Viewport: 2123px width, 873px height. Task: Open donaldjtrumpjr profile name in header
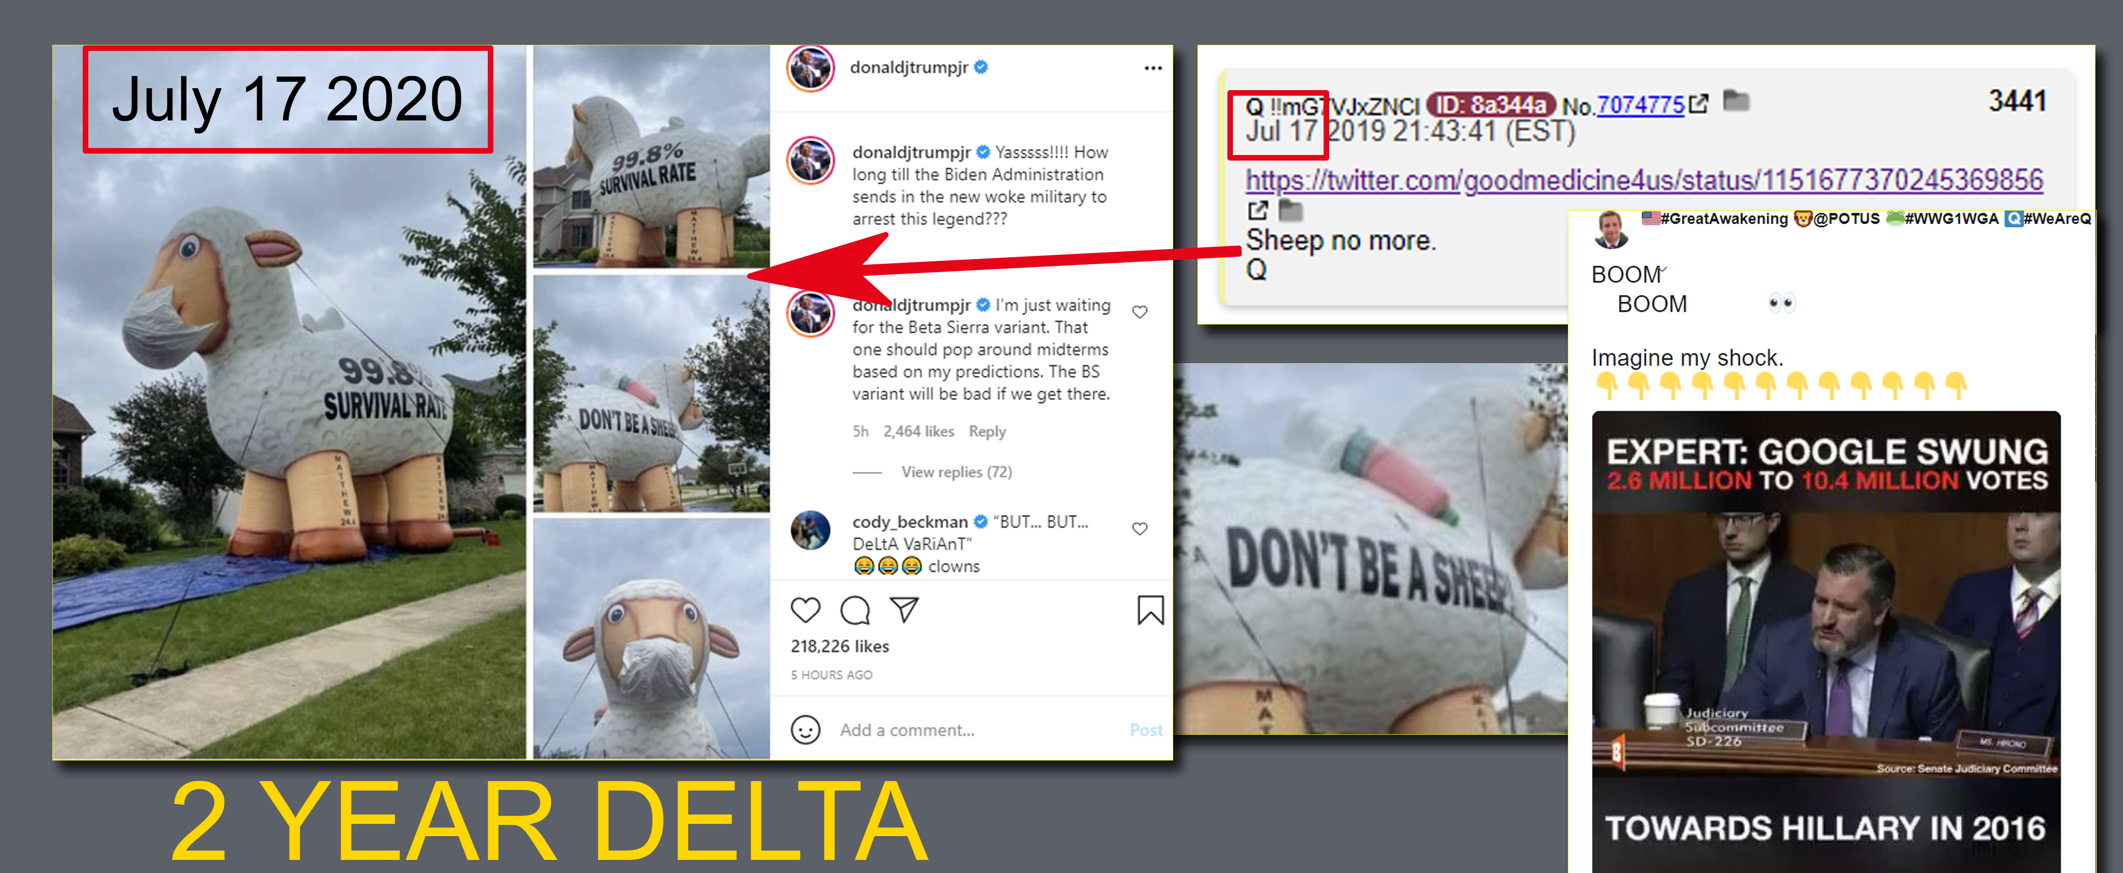[909, 68]
